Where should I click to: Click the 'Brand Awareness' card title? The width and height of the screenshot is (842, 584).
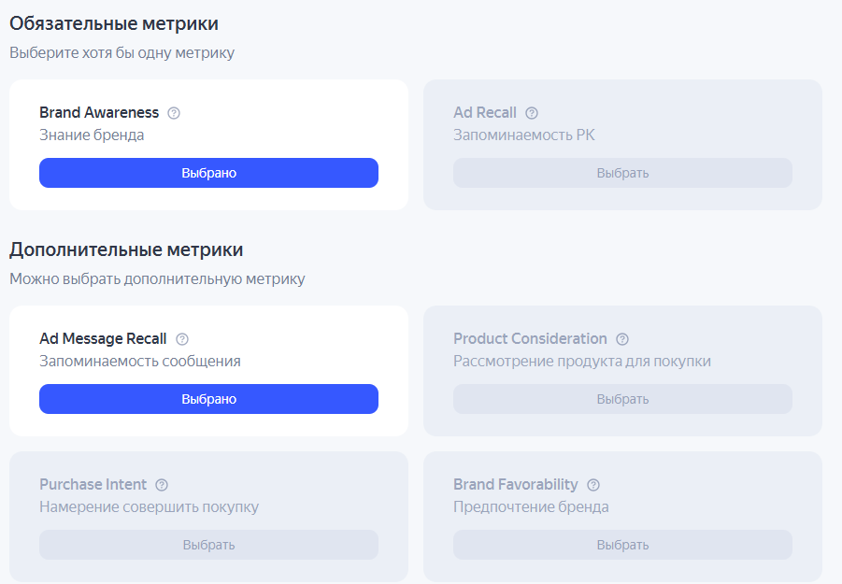[x=99, y=113]
